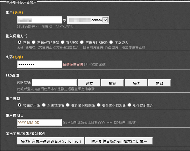Click the 憑證序號 input field
The image size is (190, 151).
pos(55,83)
